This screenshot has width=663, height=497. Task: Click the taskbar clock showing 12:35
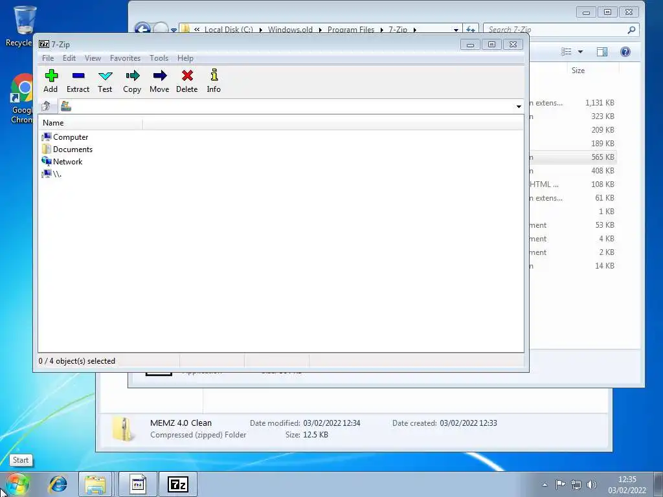pyautogui.click(x=627, y=485)
